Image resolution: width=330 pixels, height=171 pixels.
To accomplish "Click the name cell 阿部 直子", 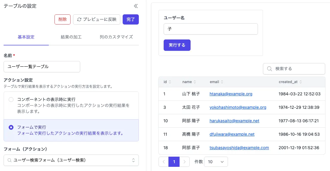I will click(191, 148).
